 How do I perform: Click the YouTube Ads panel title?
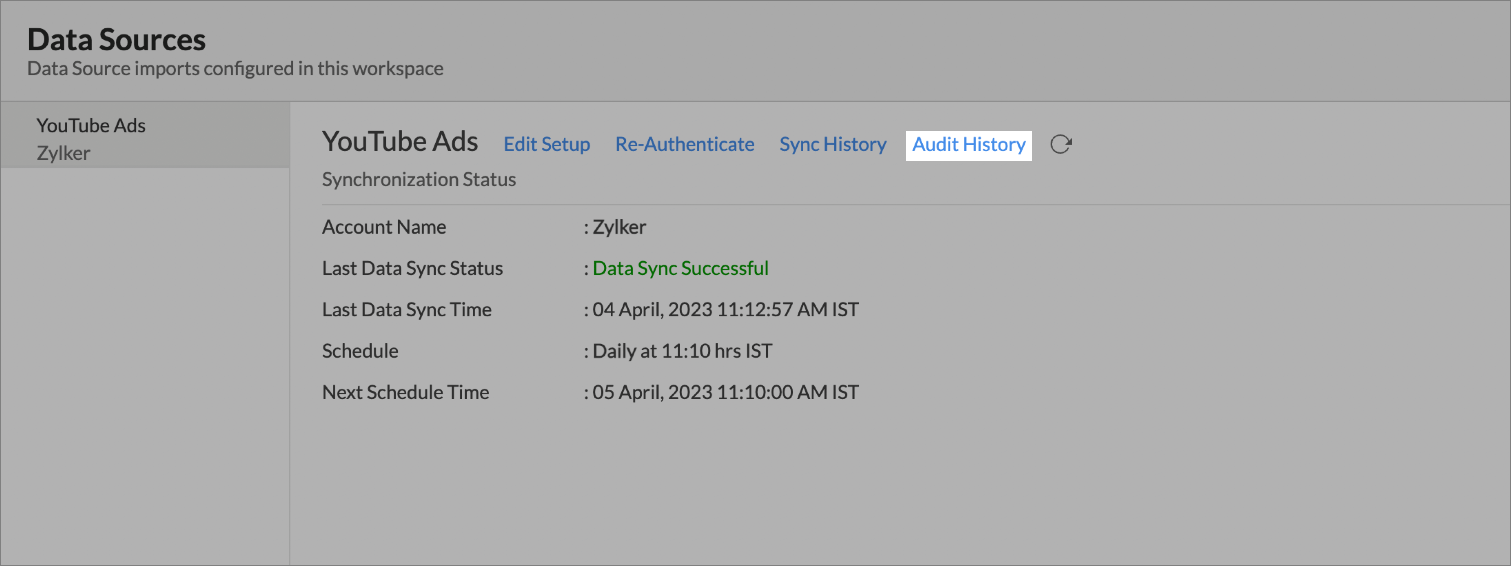399,142
